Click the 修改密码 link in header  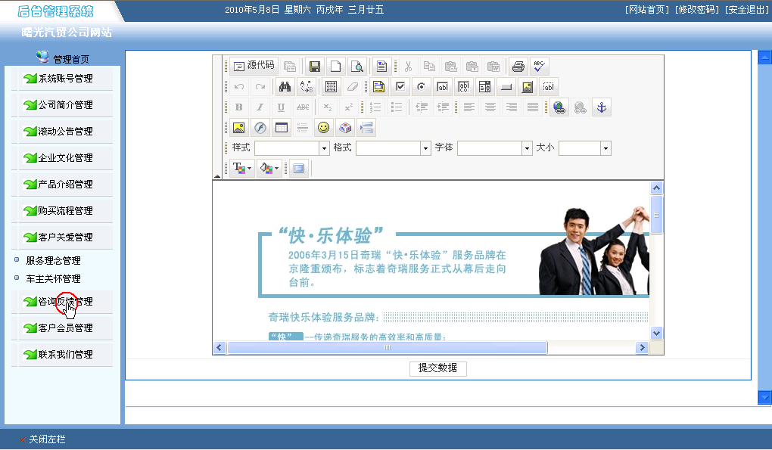pyautogui.click(x=696, y=10)
